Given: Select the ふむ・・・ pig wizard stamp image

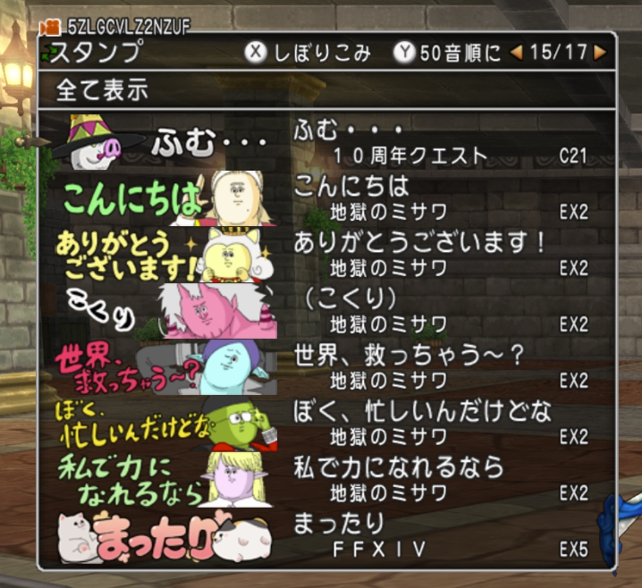Looking at the screenshot, I should [x=162, y=142].
